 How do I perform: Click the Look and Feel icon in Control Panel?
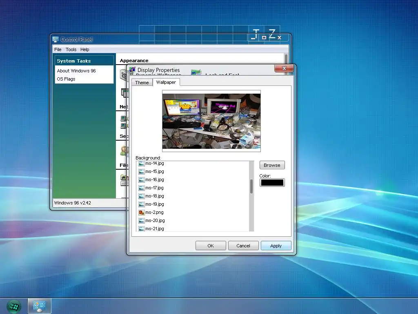196,72
